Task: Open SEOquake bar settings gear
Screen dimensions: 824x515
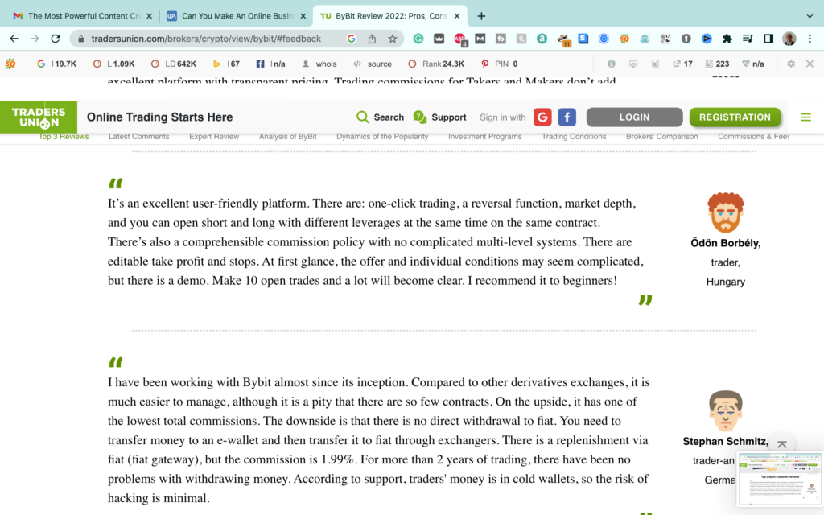Action: point(791,64)
